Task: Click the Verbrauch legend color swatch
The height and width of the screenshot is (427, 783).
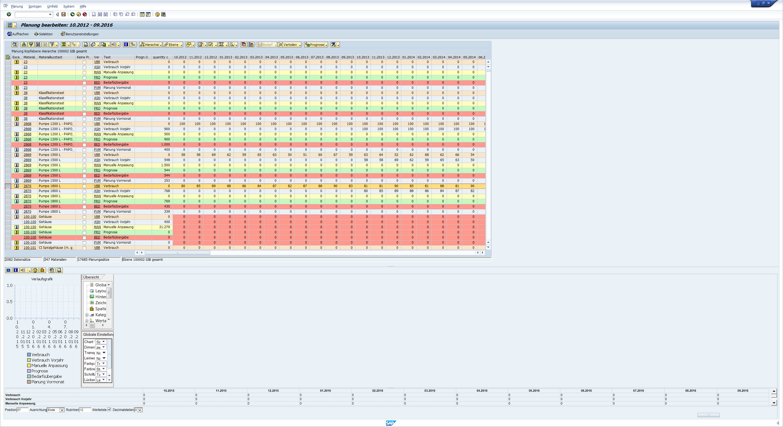Action: (x=29, y=355)
